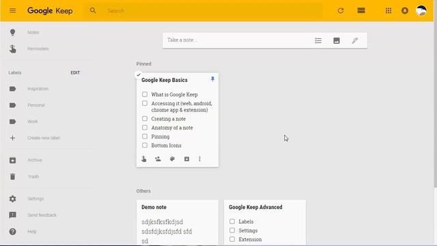Check the What is Google Keep item

(145, 94)
